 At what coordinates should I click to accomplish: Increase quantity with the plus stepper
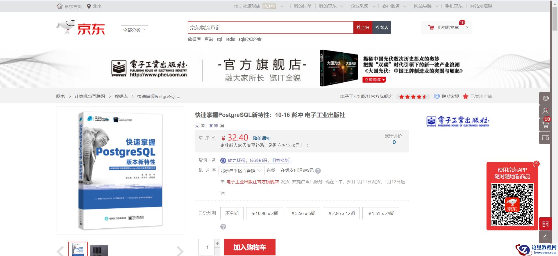click(x=217, y=243)
